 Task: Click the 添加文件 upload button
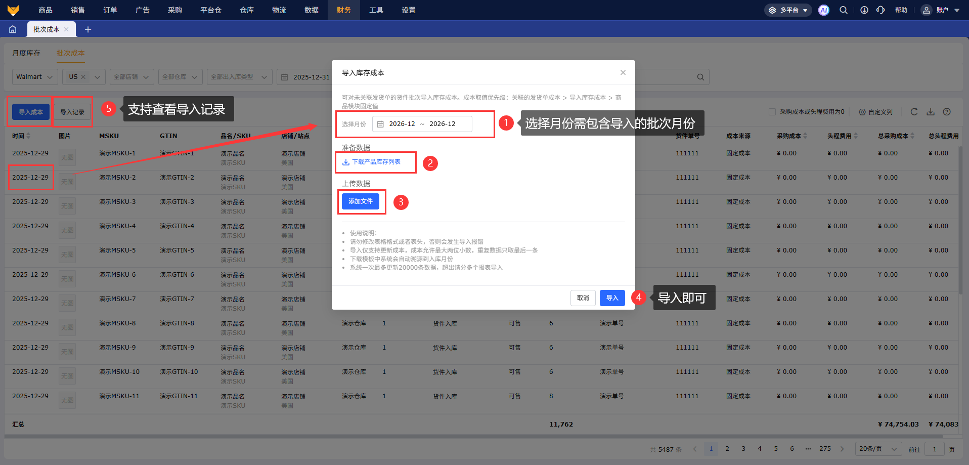361,201
